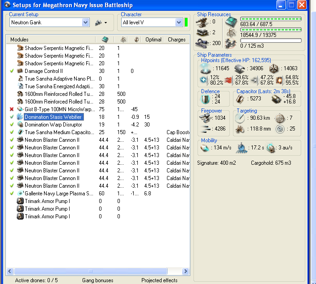Viewport: 316px width, 284px height.
Task: Select the first Trimark Armor Pump I row
Action: click(x=98, y=201)
